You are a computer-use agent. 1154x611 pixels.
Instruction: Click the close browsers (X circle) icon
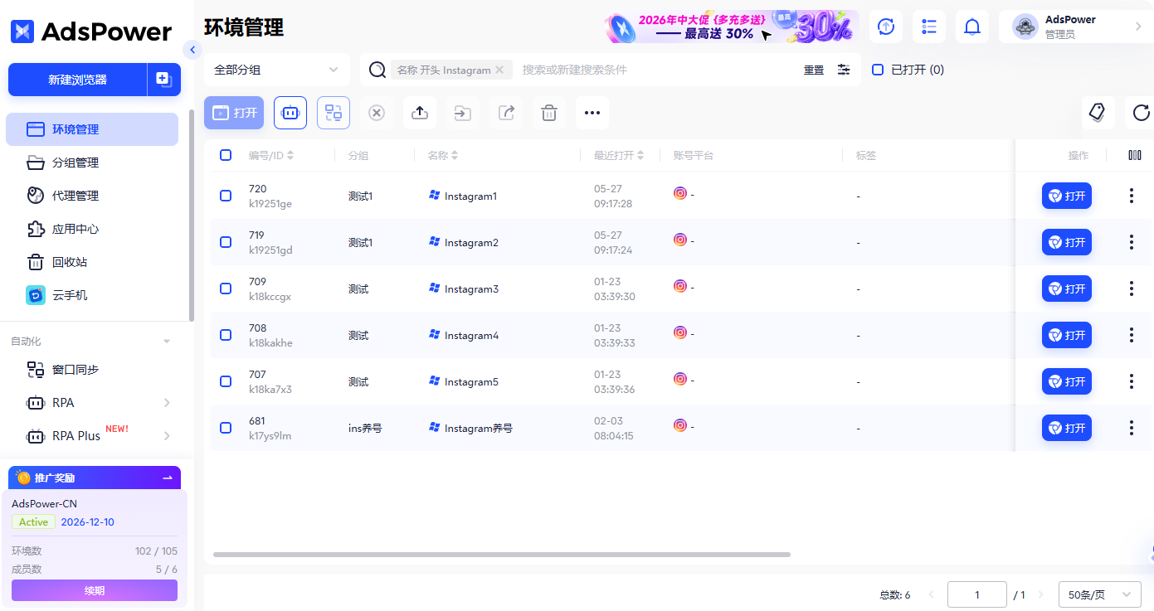click(x=377, y=113)
